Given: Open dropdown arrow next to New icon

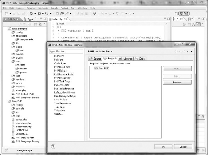Looking at the screenshot, I should pos(10,14).
